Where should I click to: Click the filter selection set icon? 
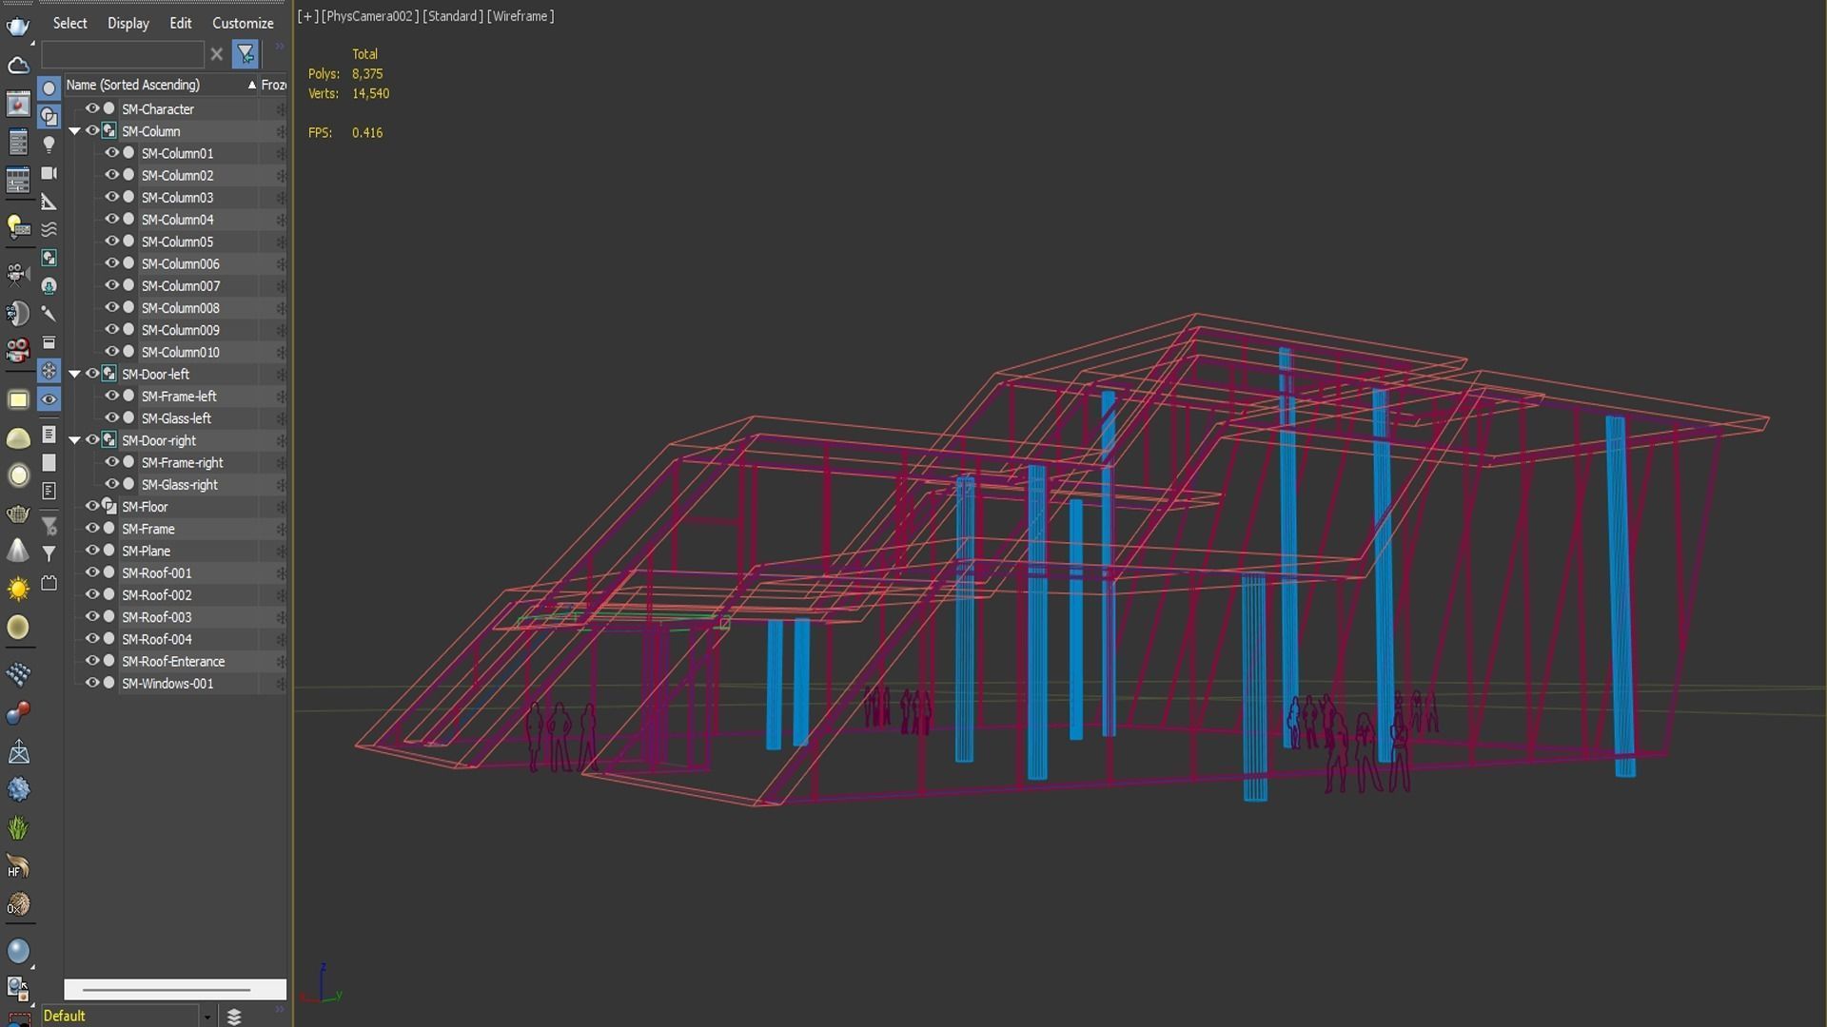tap(246, 54)
